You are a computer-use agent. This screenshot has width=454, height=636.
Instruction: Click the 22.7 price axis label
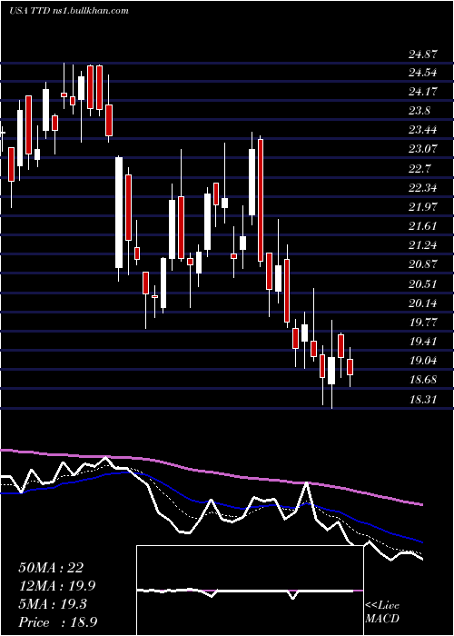coord(419,169)
